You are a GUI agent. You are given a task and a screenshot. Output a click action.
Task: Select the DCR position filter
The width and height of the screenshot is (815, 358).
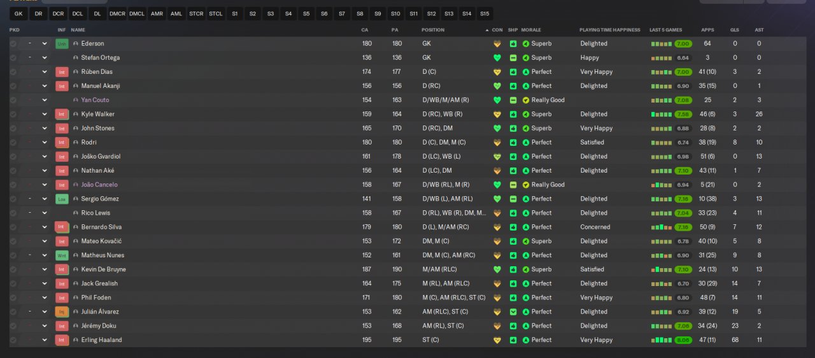(x=58, y=13)
